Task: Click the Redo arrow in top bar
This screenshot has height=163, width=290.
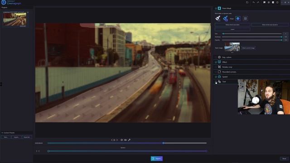Action: (x=258, y=2)
